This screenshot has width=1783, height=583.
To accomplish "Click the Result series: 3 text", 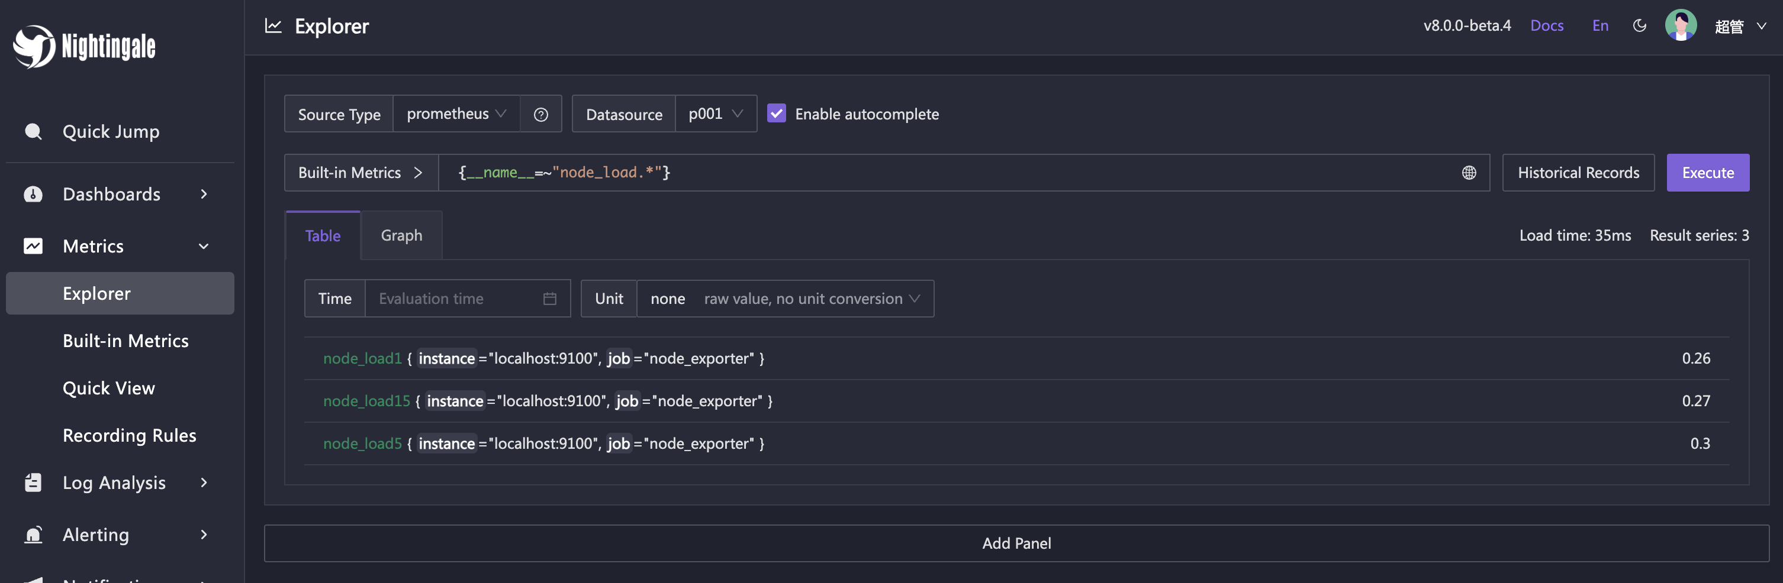I will [1700, 235].
